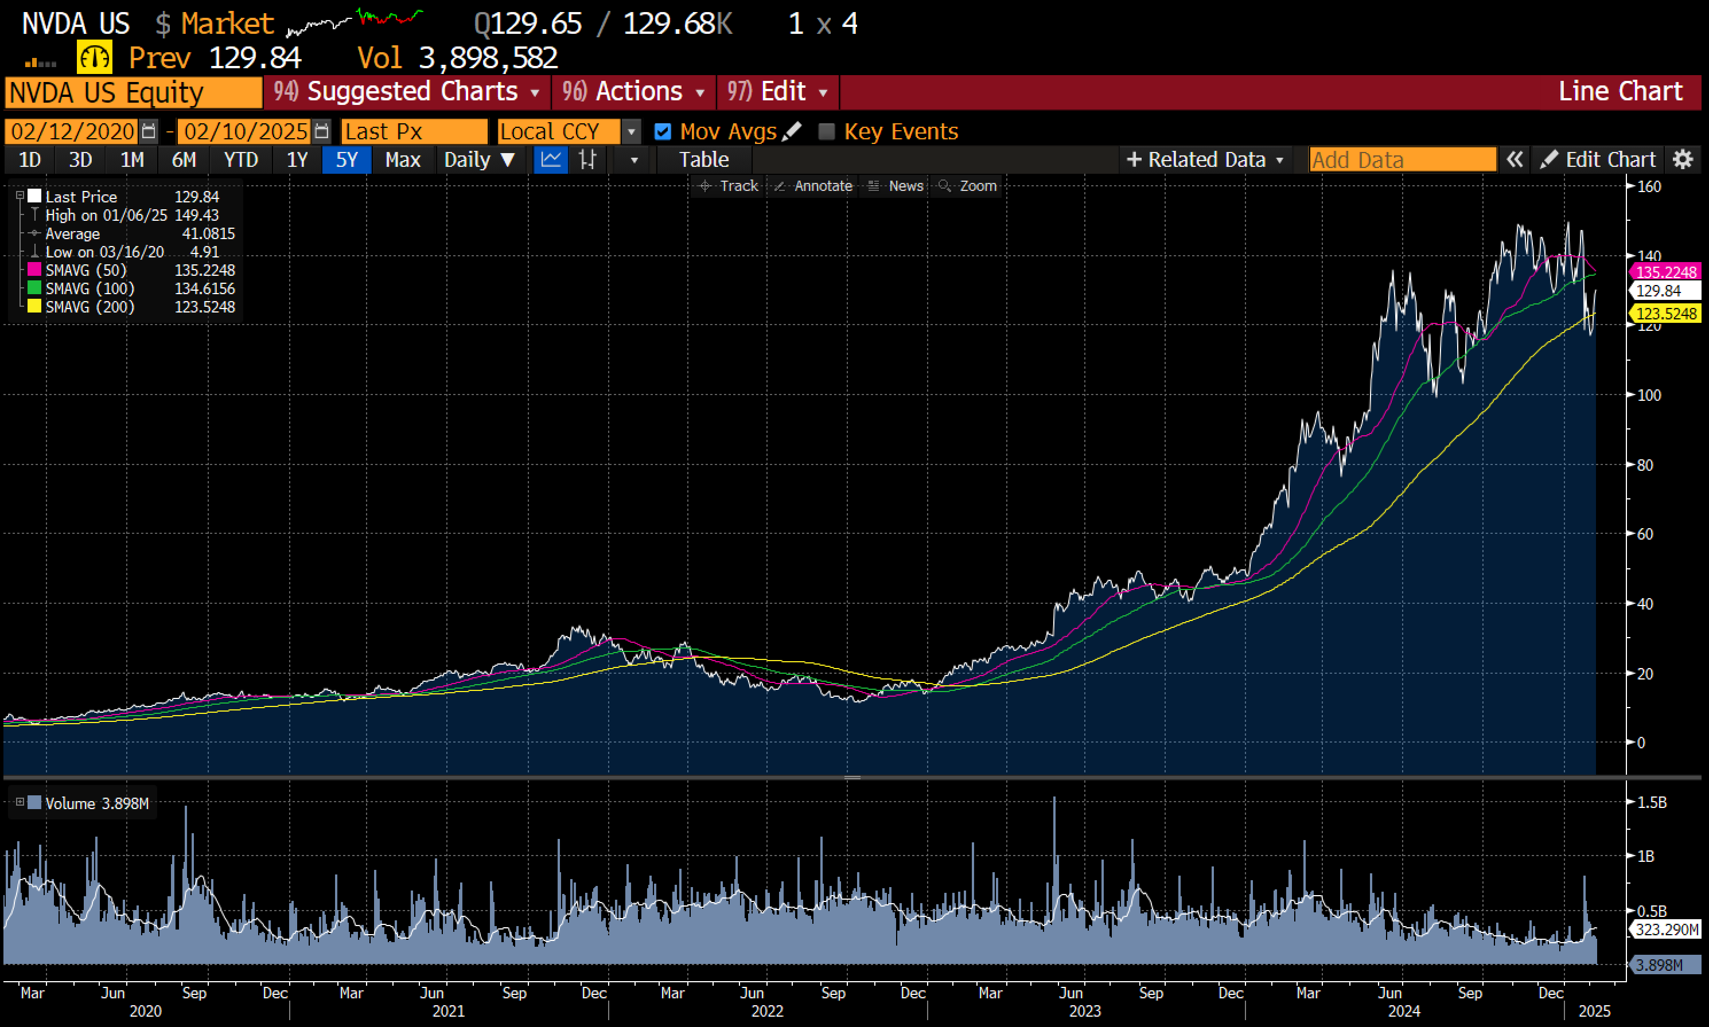Click the pencil icon beside Mov Avgs

tap(792, 131)
